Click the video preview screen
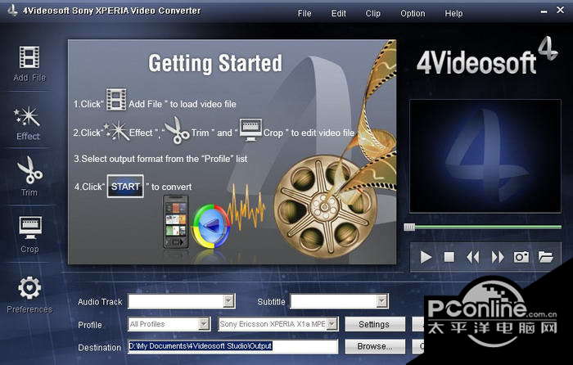This screenshot has width=573, height=365. [x=485, y=156]
